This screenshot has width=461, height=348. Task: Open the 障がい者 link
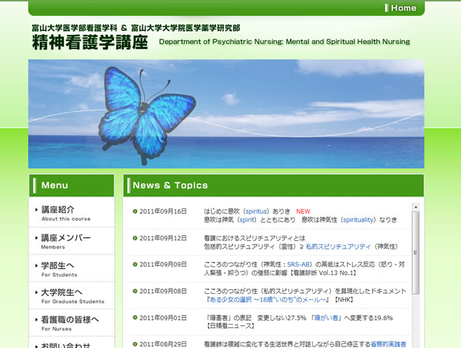click(x=326, y=318)
